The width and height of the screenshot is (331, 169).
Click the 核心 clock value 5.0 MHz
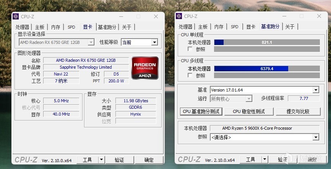tap(61, 101)
